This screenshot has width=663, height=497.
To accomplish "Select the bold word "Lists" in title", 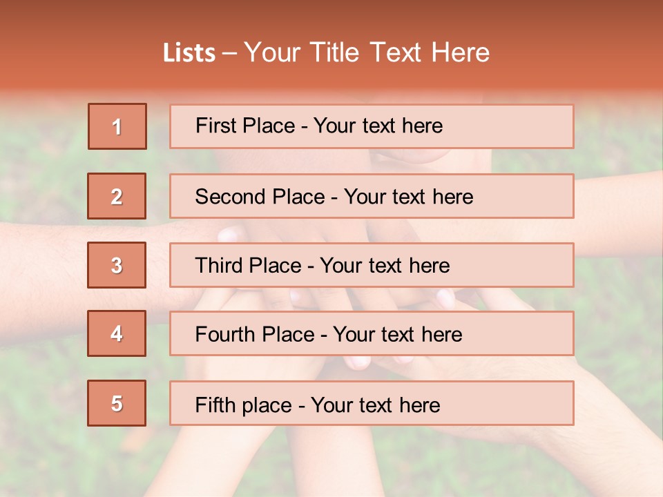I will tap(189, 53).
